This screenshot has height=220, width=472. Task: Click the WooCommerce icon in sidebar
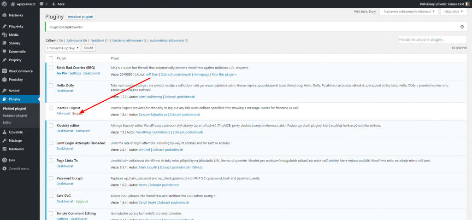[4, 71]
